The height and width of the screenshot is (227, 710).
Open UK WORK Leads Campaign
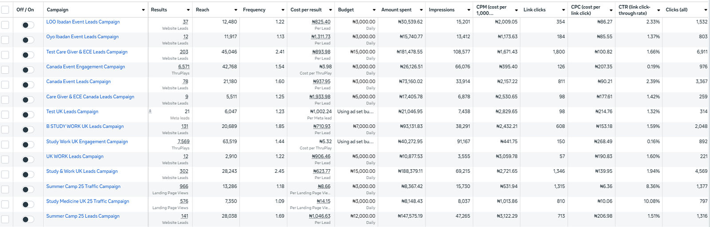(75, 156)
